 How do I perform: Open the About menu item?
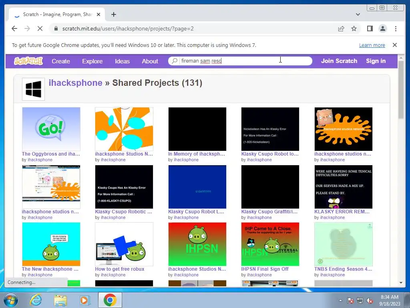click(x=150, y=61)
